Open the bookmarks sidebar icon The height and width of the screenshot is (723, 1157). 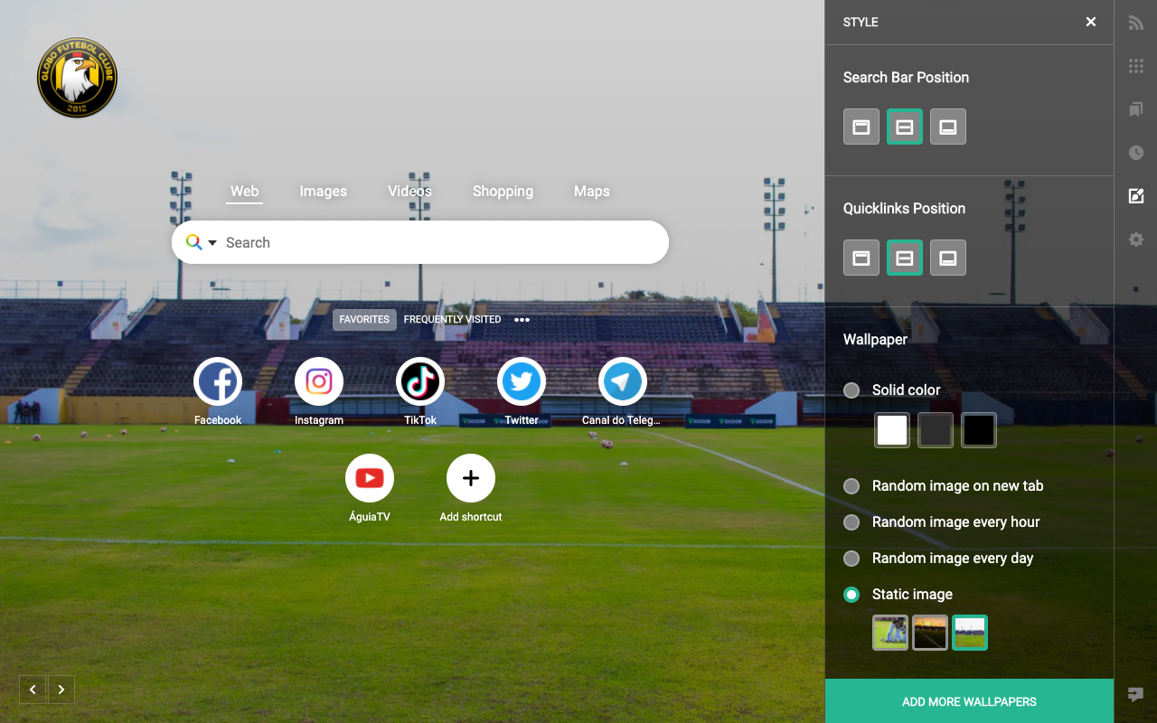point(1136,109)
